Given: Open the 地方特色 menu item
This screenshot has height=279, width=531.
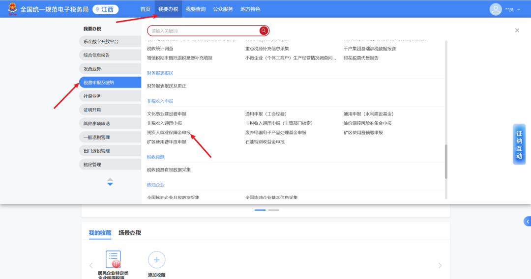Looking at the screenshot, I should (250, 9).
